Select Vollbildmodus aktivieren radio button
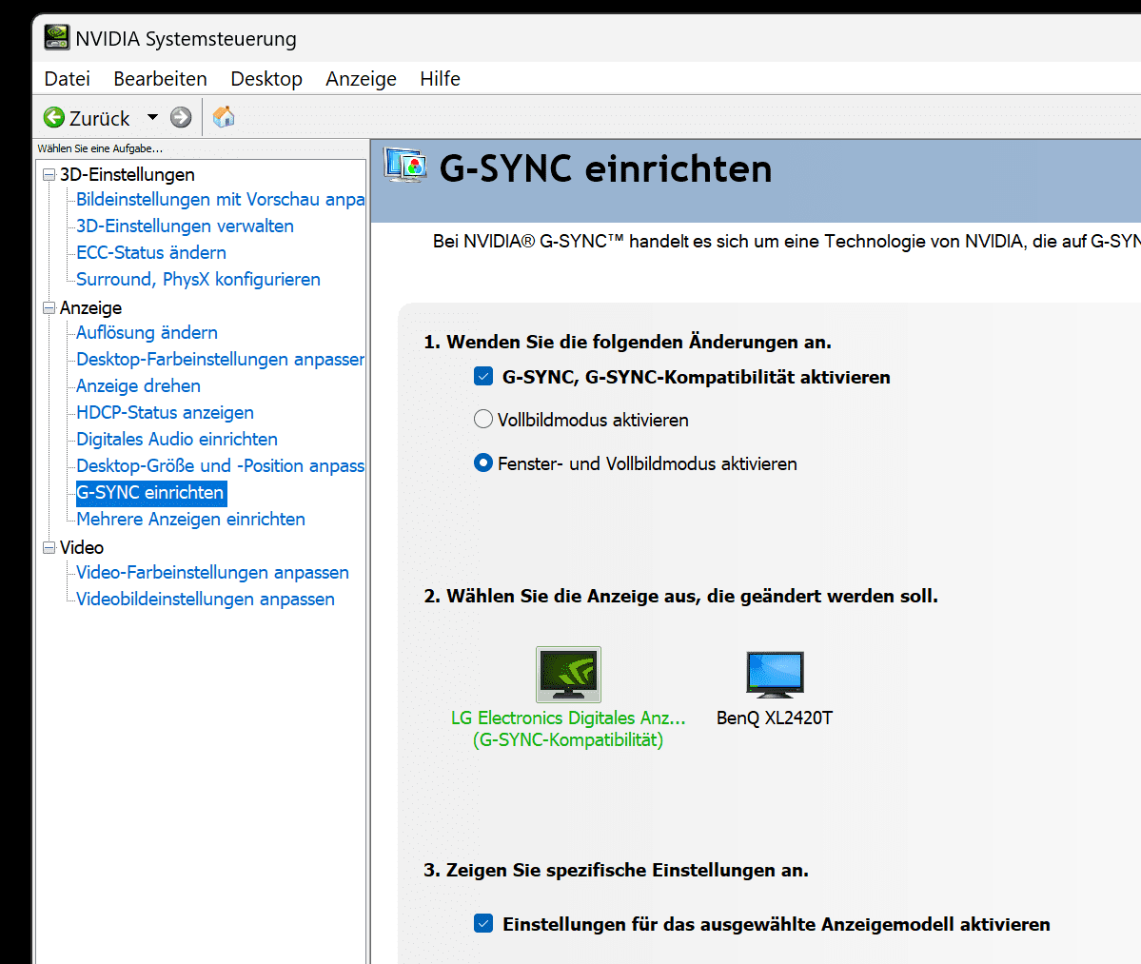1141x964 pixels. 483,420
